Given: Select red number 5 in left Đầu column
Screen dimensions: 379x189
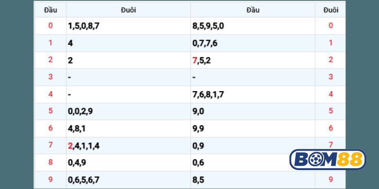Looking at the screenshot, I should click(x=51, y=111).
